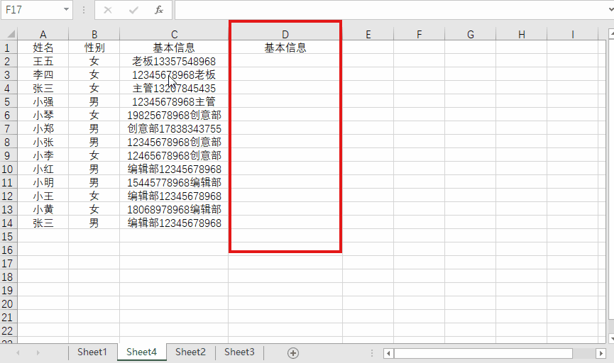Screen dimensions: 614x363
Task: Click cell containing 小郑
Action: [x=43, y=129]
